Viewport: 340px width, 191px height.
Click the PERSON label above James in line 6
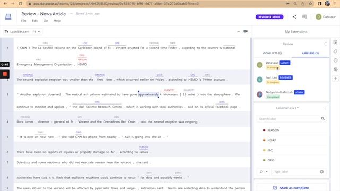143,147
